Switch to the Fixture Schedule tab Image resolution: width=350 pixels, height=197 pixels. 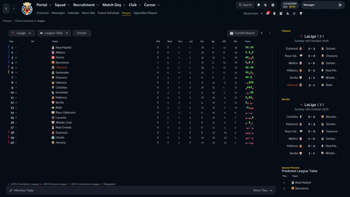point(108,13)
